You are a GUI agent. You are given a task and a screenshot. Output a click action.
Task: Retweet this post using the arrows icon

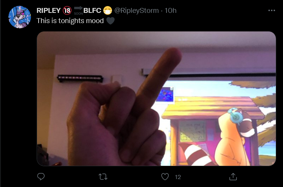tap(103, 177)
